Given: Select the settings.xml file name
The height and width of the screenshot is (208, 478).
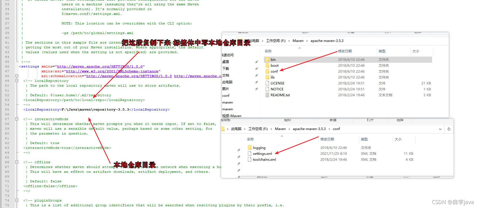Looking at the screenshot, I should pyautogui.click(x=262, y=153).
